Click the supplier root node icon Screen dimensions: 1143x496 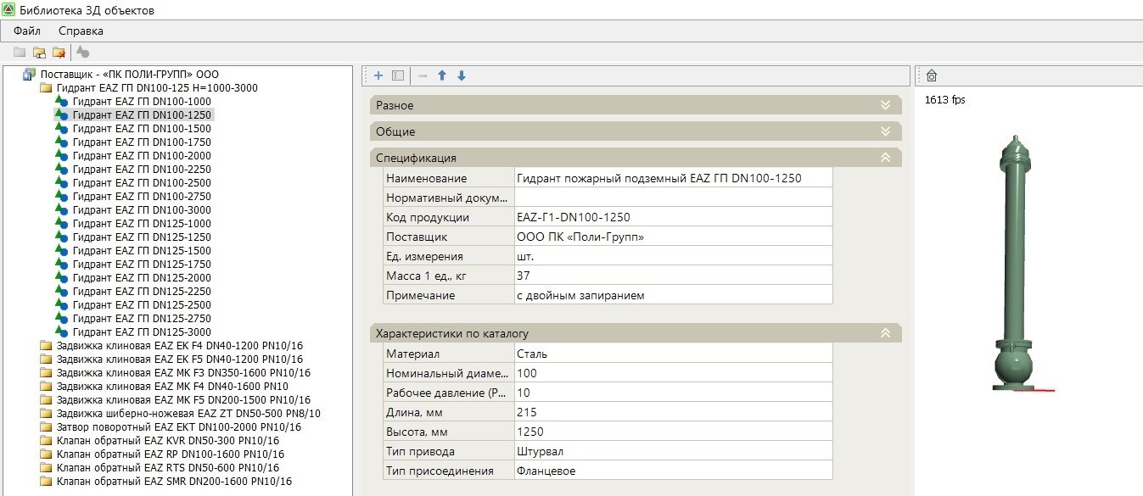[30, 75]
